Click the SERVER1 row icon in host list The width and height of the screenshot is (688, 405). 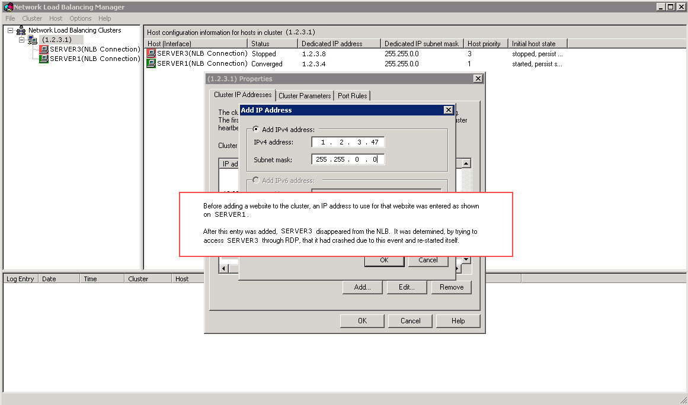tap(151, 63)
